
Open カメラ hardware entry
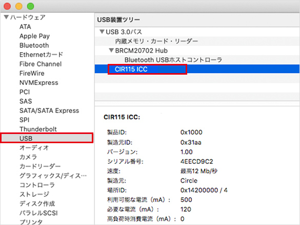point(28,157)
